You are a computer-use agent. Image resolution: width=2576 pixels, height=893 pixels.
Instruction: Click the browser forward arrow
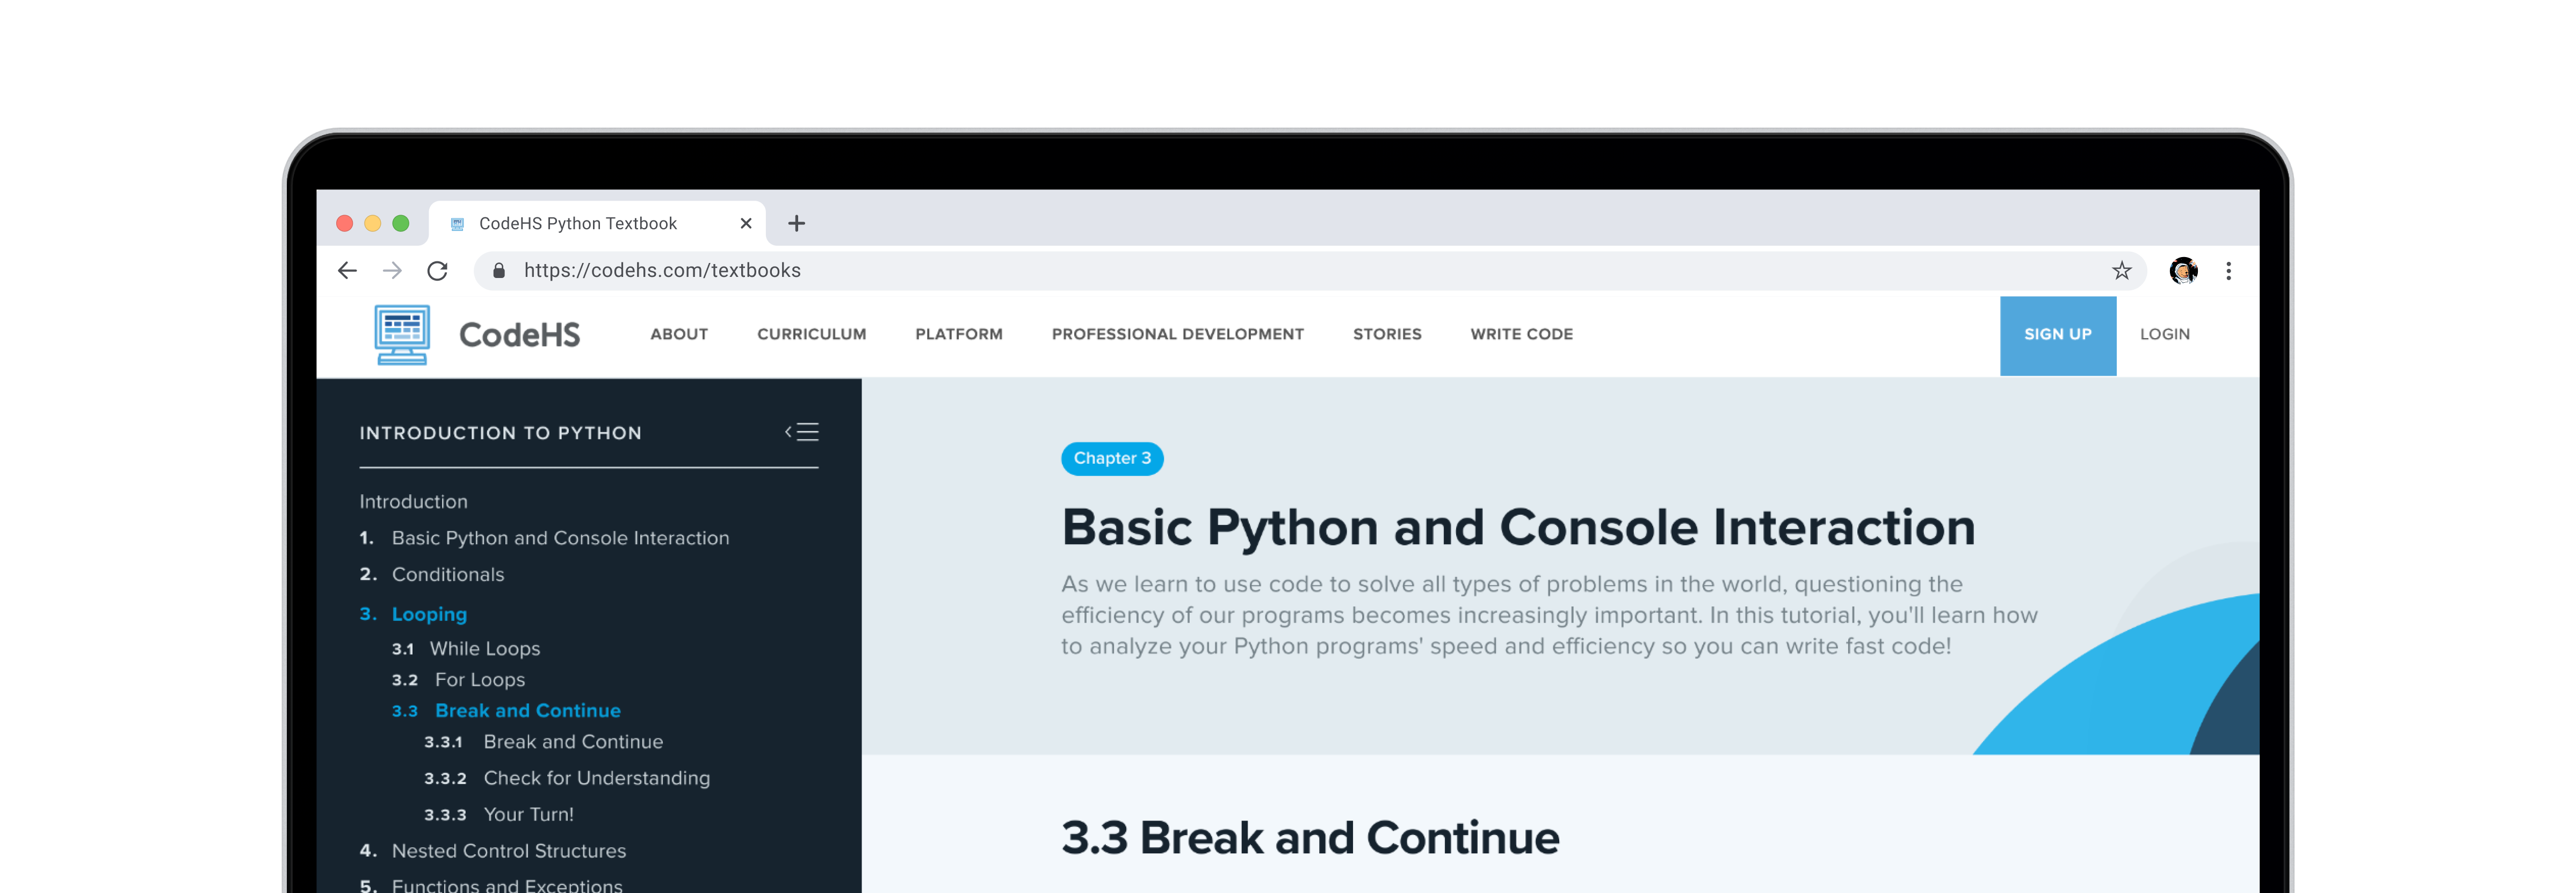point(392,270)
